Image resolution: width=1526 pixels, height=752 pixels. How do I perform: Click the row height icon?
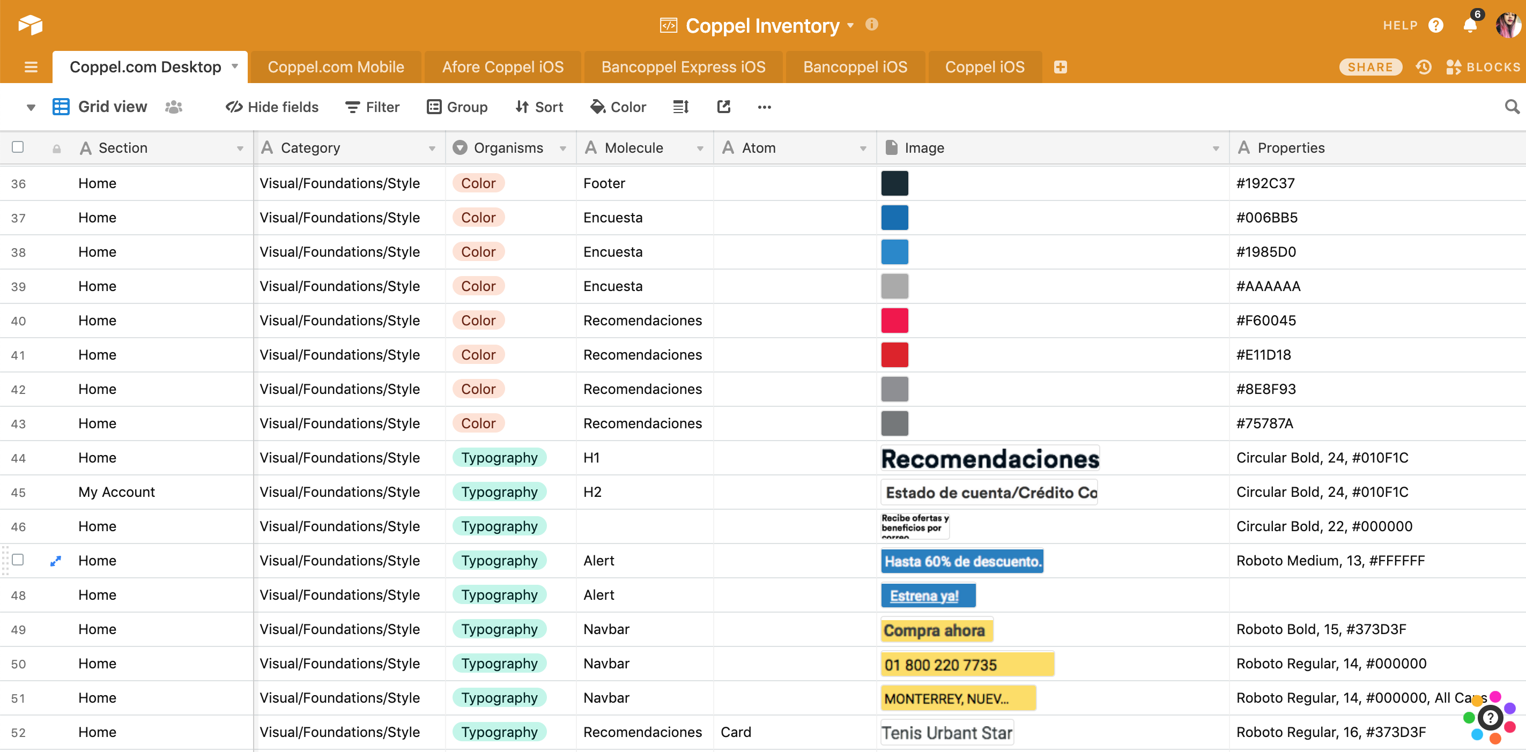point(680,107)
